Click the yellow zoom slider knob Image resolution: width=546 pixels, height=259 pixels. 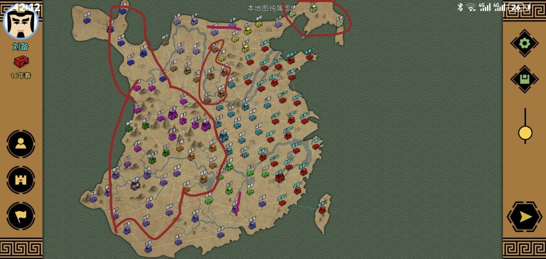coord(525,133)
